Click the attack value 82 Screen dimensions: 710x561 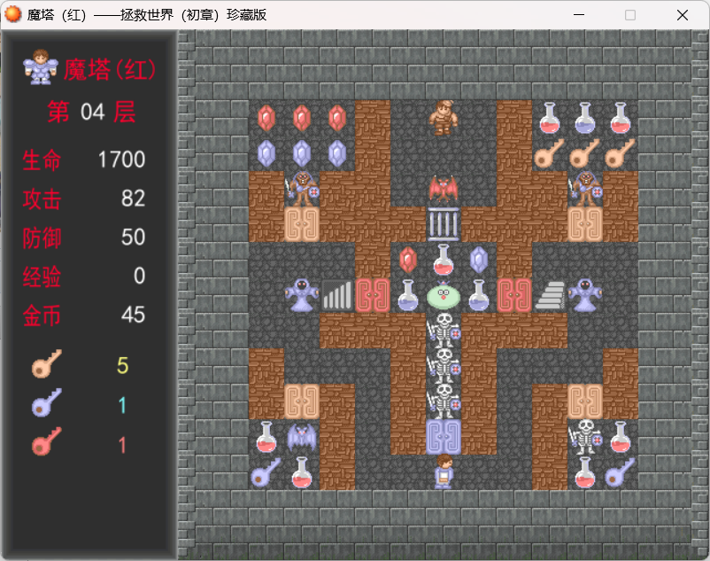pos(133,199)
